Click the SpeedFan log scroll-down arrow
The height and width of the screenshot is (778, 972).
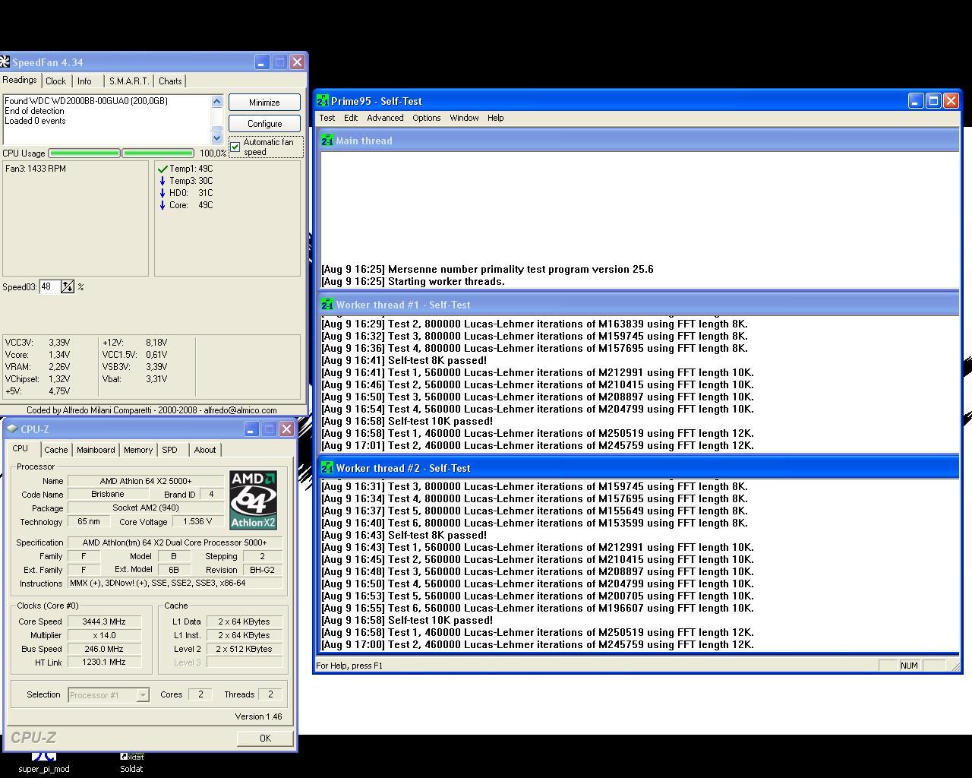click(216, 138)
